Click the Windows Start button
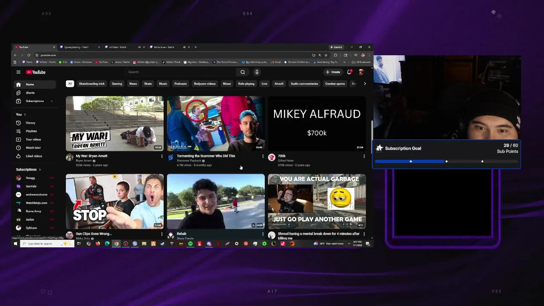This screenshot has width=544, height=306. click(16, 244)
